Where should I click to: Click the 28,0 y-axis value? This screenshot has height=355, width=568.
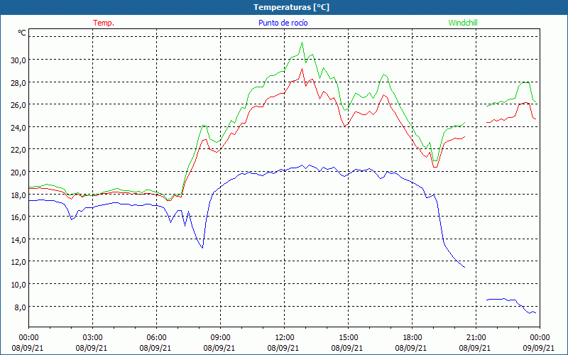click(18, 82)
